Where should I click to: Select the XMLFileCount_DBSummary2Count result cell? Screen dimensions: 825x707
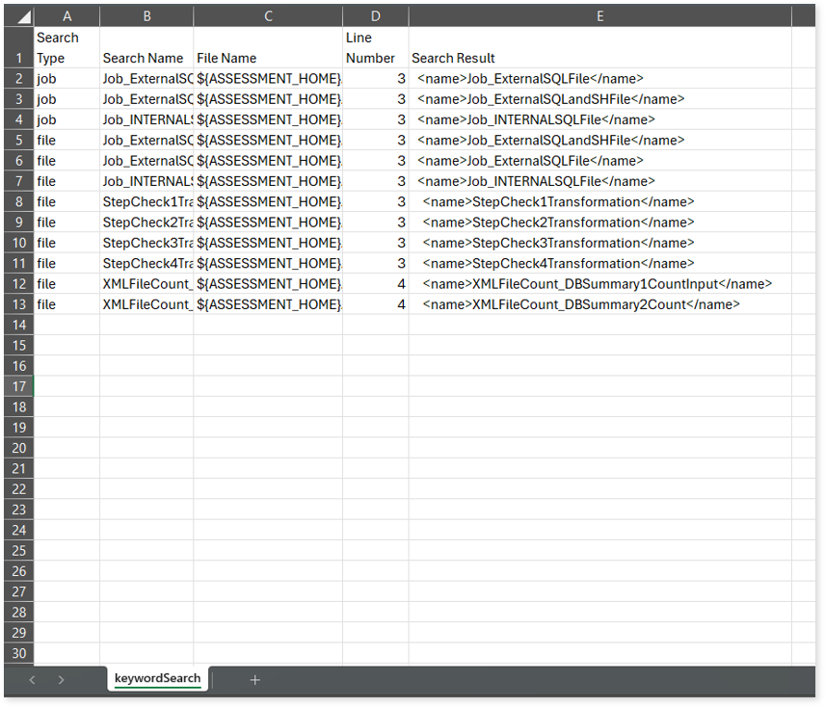(x=599, y=304)
